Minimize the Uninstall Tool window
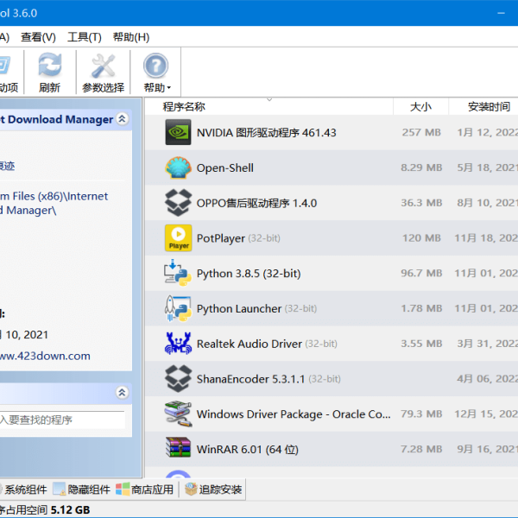 (501, 13)
